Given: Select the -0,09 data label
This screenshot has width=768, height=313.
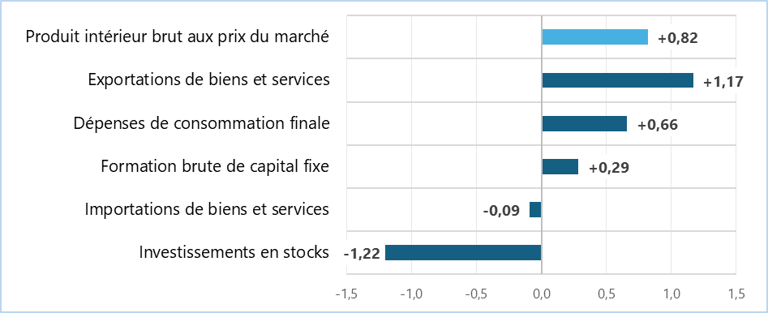Looking at the screenshot, I should click(501, 211).
